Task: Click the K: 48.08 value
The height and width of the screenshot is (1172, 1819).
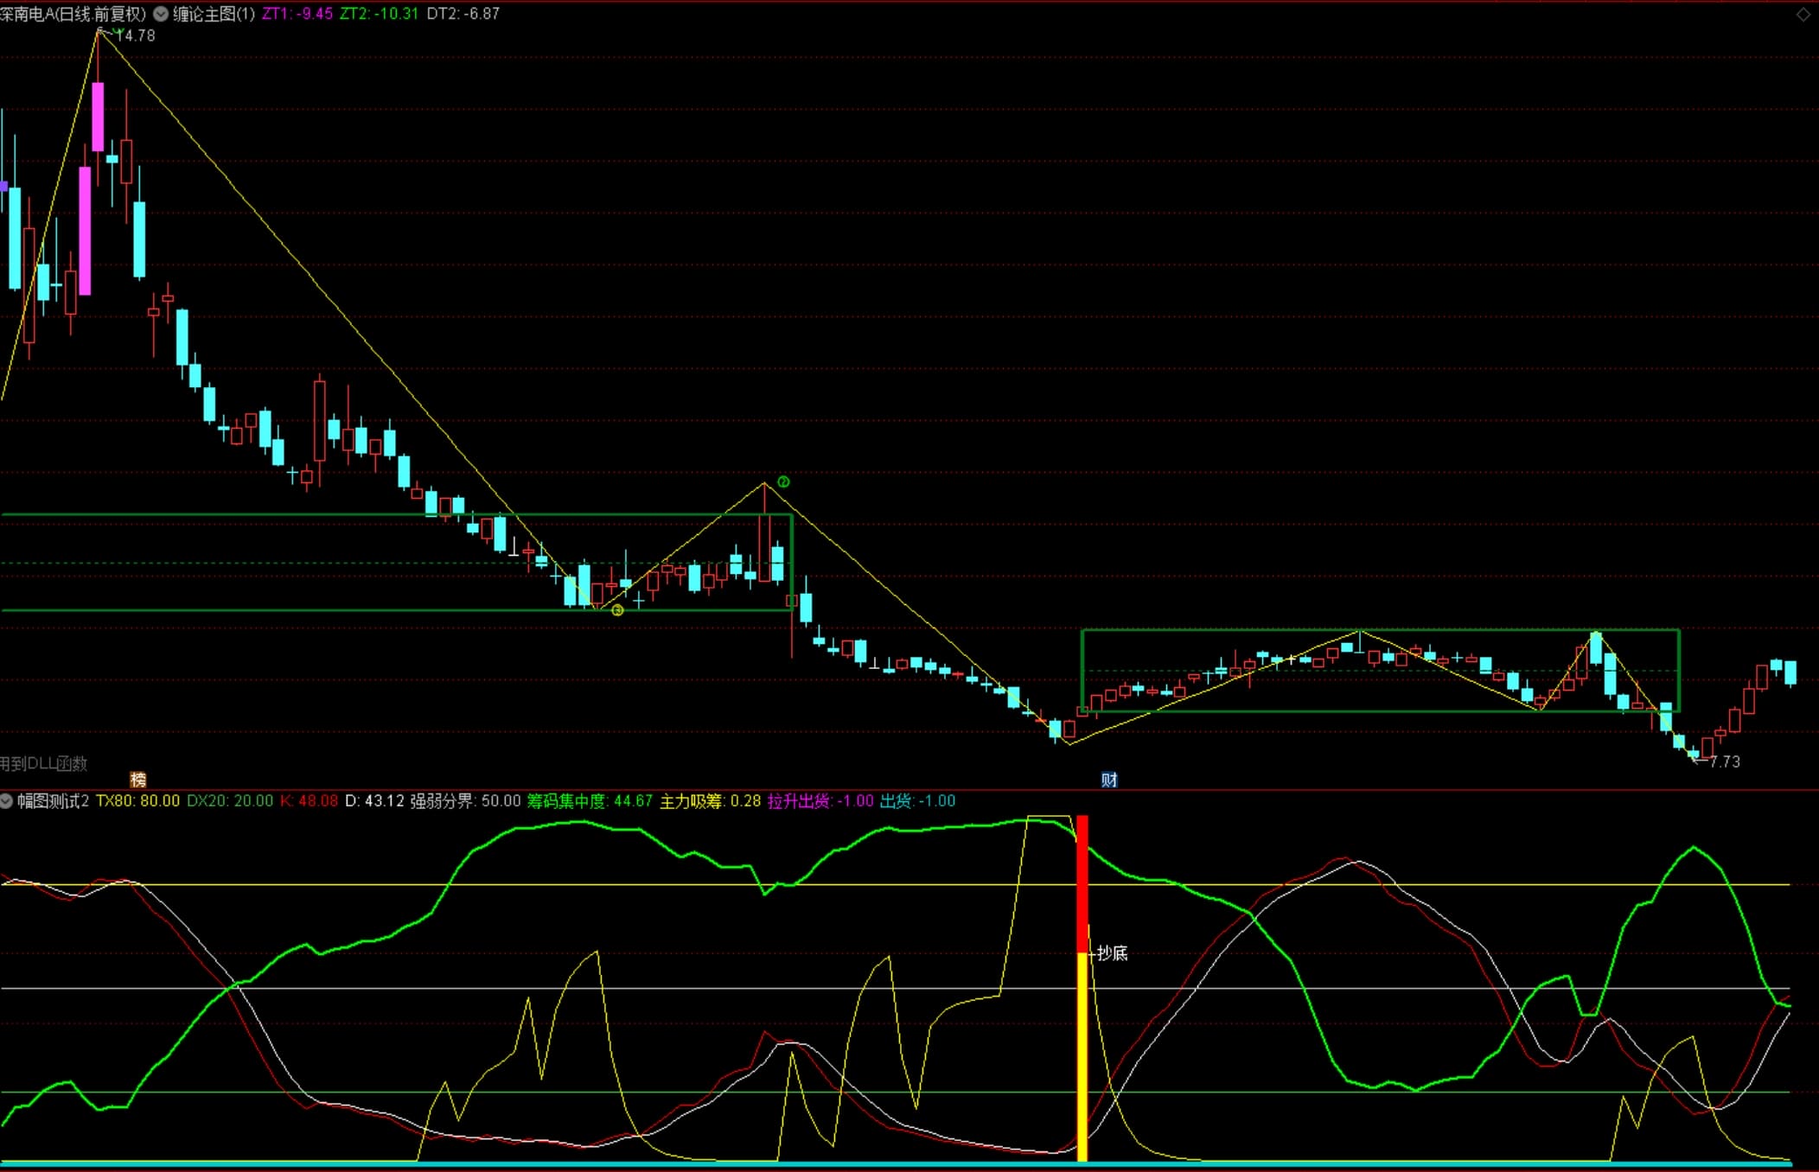Action: [x=309, y=801]
